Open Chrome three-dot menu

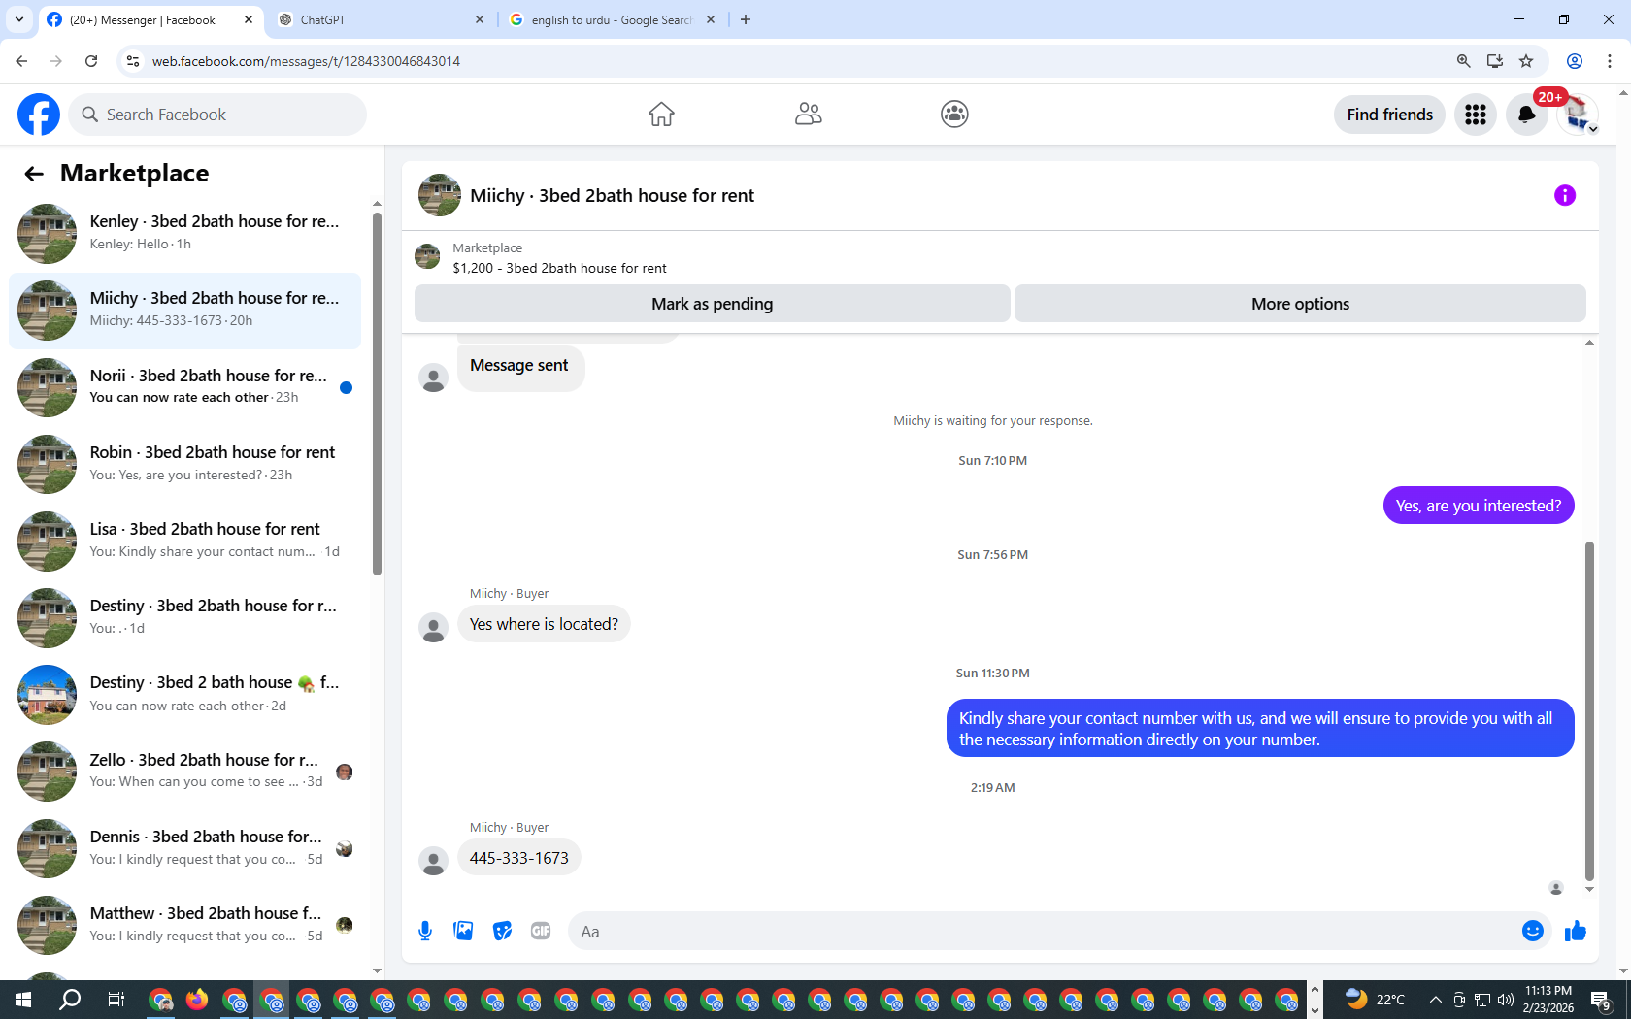coord(1610,61)
